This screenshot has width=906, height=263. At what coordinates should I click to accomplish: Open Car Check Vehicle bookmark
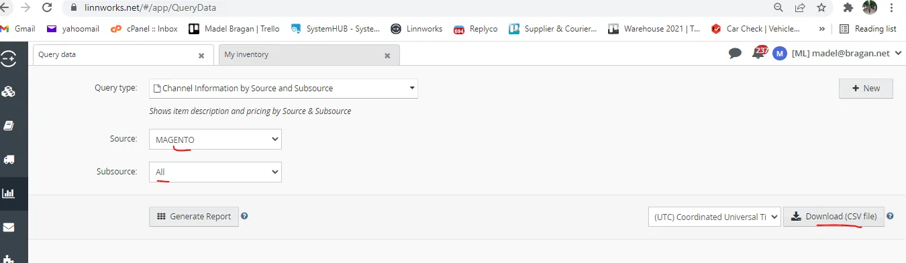(x=756, y=29)
